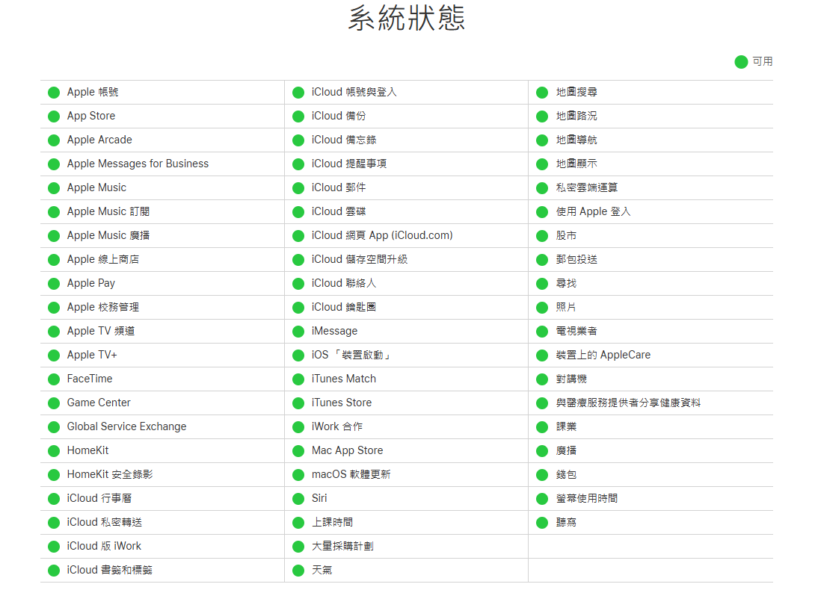The width and height of the screenshot is (818, 590).
Task: Click the green dot next to 股市
Action: pyautogui.click(x=543, y=236)
